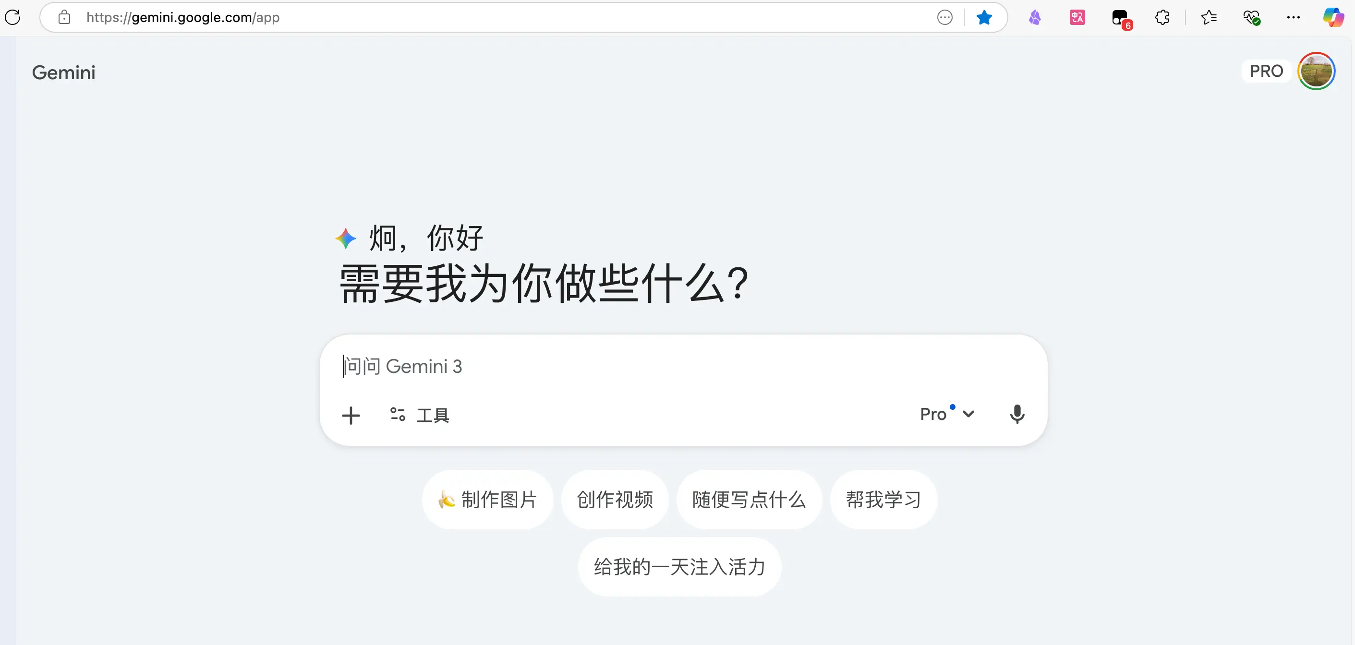Open the Copilot sidebar icon
This screenshot has height=645, width=1355.
click(x=1333, y=17)
